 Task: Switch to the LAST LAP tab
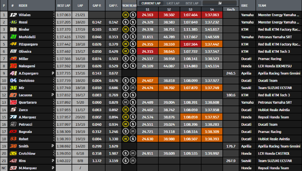[173, 3]
